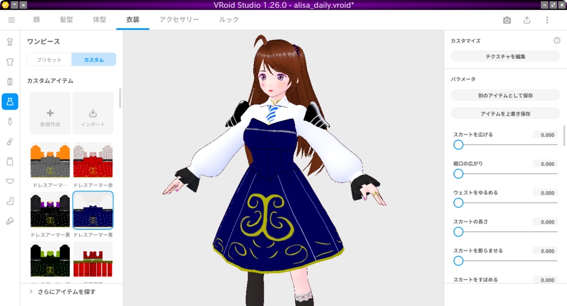Click the カスタマイズ panel heading

[x=466, y=41]
